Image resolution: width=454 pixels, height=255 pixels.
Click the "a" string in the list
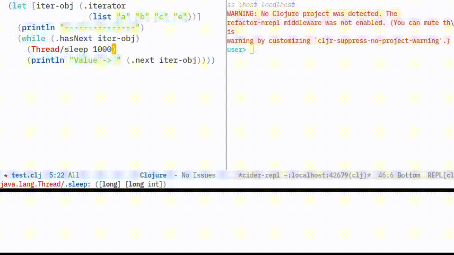pos(123,17)
